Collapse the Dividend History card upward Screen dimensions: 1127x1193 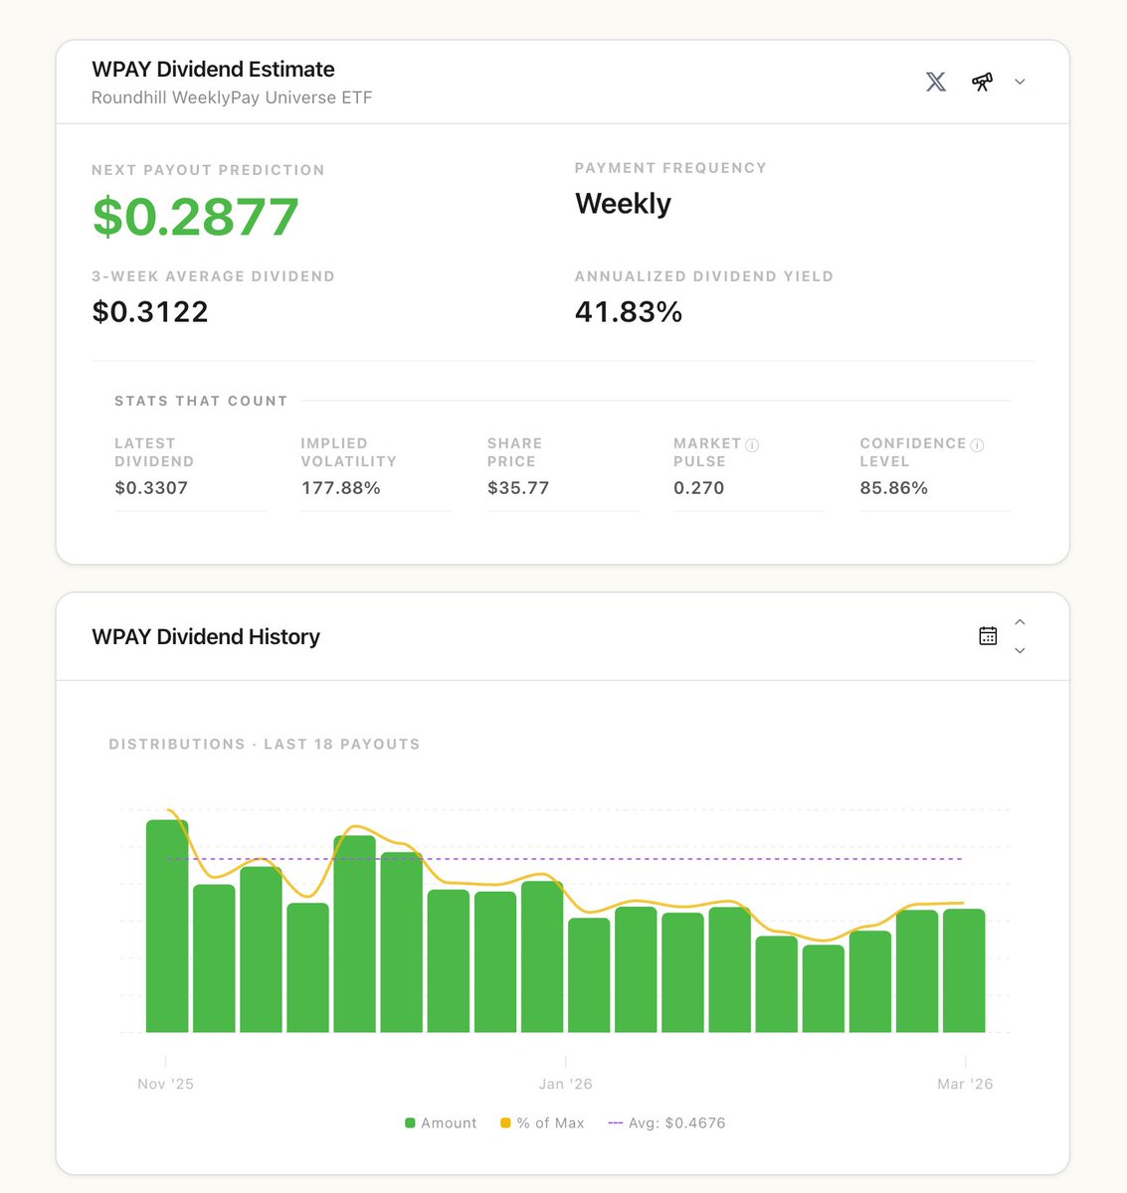tap(1020, 621)
